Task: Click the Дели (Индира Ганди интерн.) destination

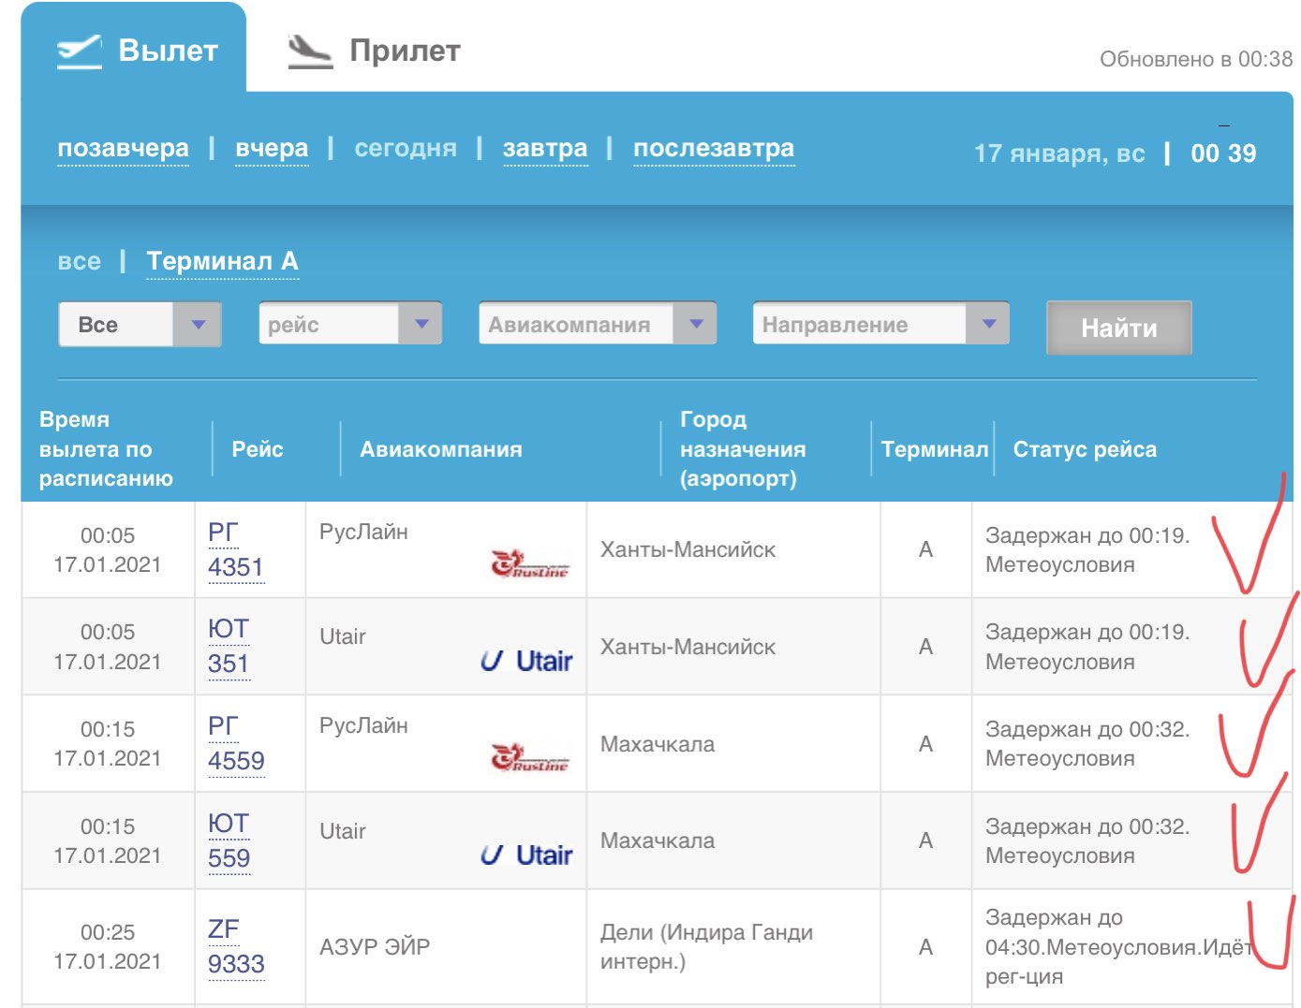Action: tap(707, 947)
